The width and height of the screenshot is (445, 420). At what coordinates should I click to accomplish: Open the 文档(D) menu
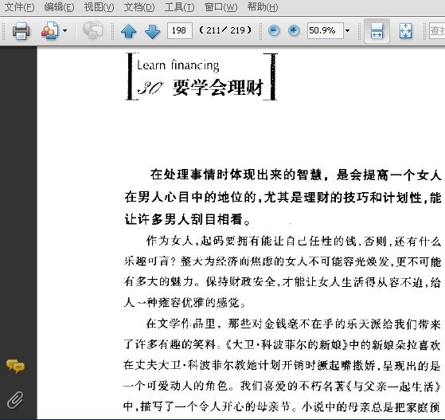pos(139,6)
